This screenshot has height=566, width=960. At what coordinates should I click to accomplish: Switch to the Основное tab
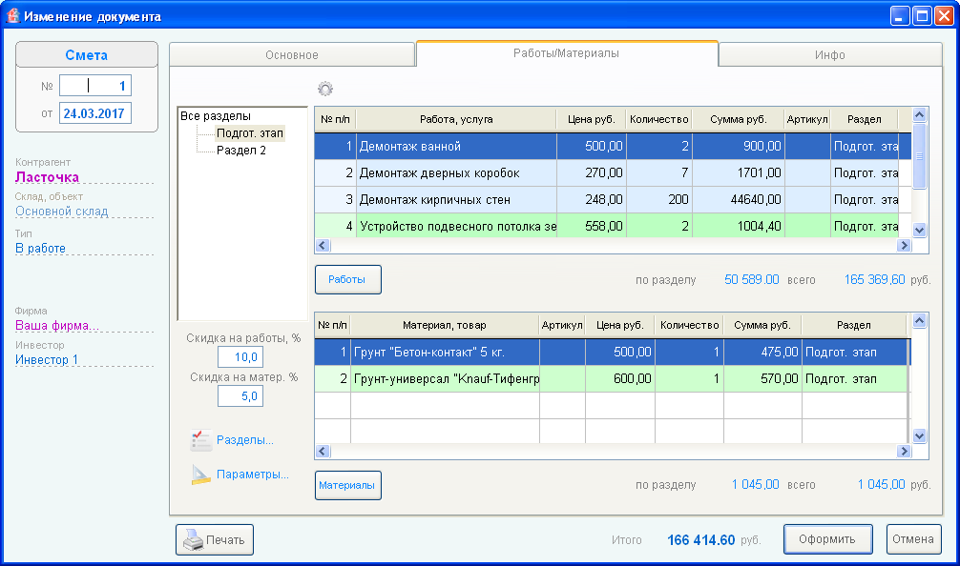tap(292, 54)
